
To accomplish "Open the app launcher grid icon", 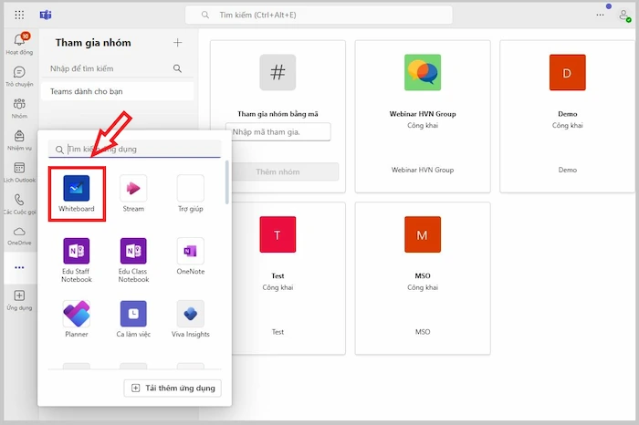I will coord(19,16).
